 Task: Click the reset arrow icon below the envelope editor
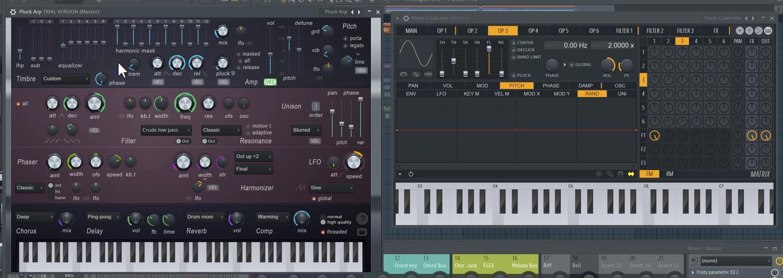pos(411,174)
